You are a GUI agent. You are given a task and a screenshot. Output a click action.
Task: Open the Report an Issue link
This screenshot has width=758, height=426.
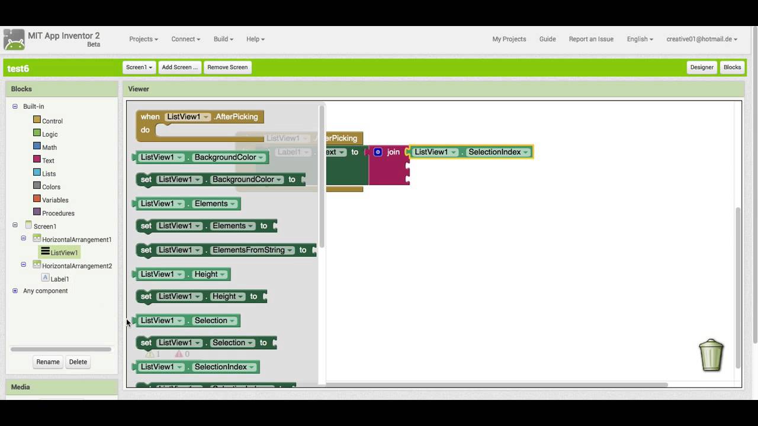point(591,39)
